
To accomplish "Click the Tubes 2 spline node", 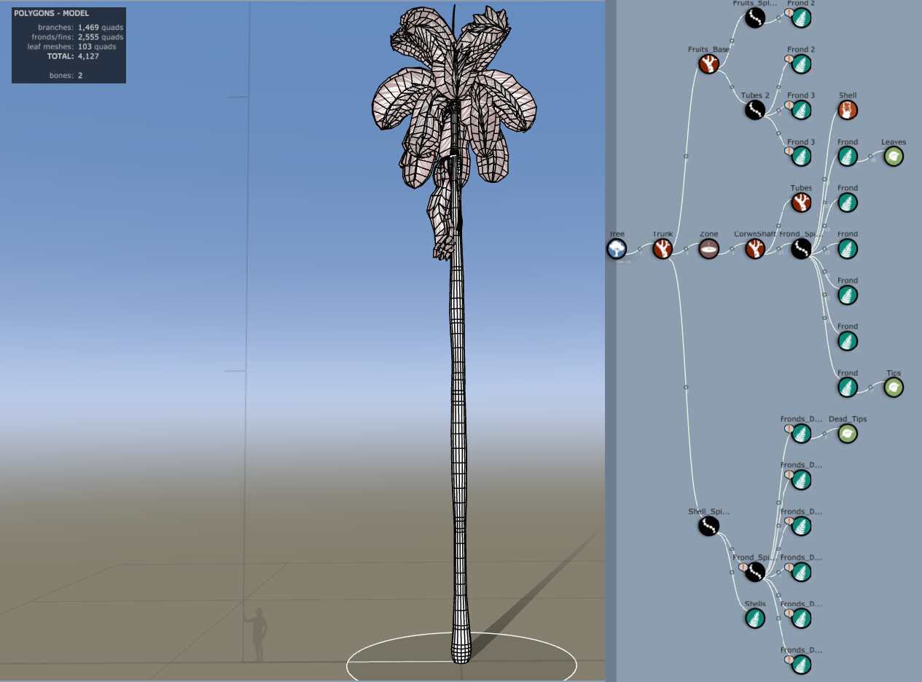I will [754, 110].
